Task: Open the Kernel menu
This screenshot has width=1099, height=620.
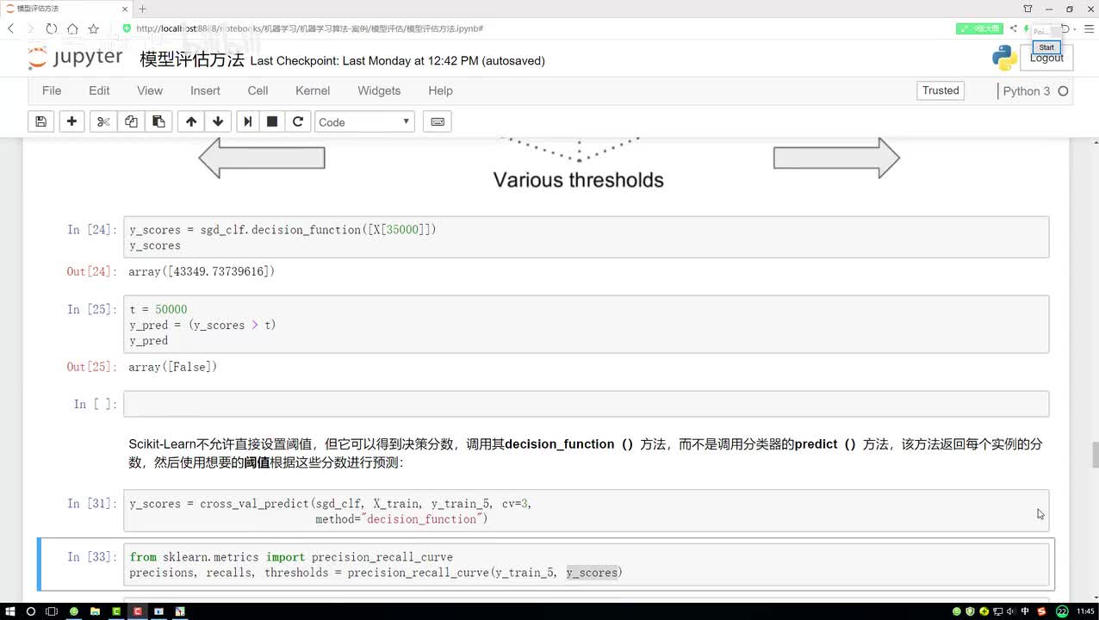Action: 313,90
